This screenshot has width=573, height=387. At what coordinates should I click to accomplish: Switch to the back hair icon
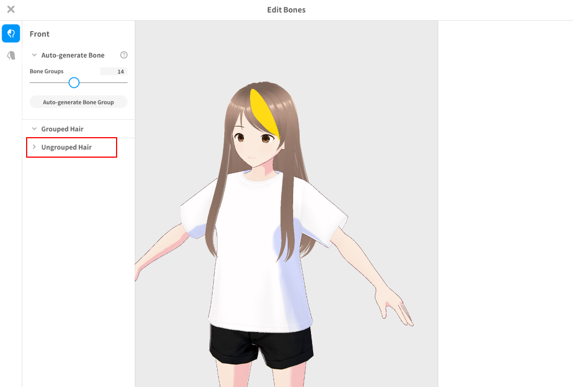[x=11, y=56]
